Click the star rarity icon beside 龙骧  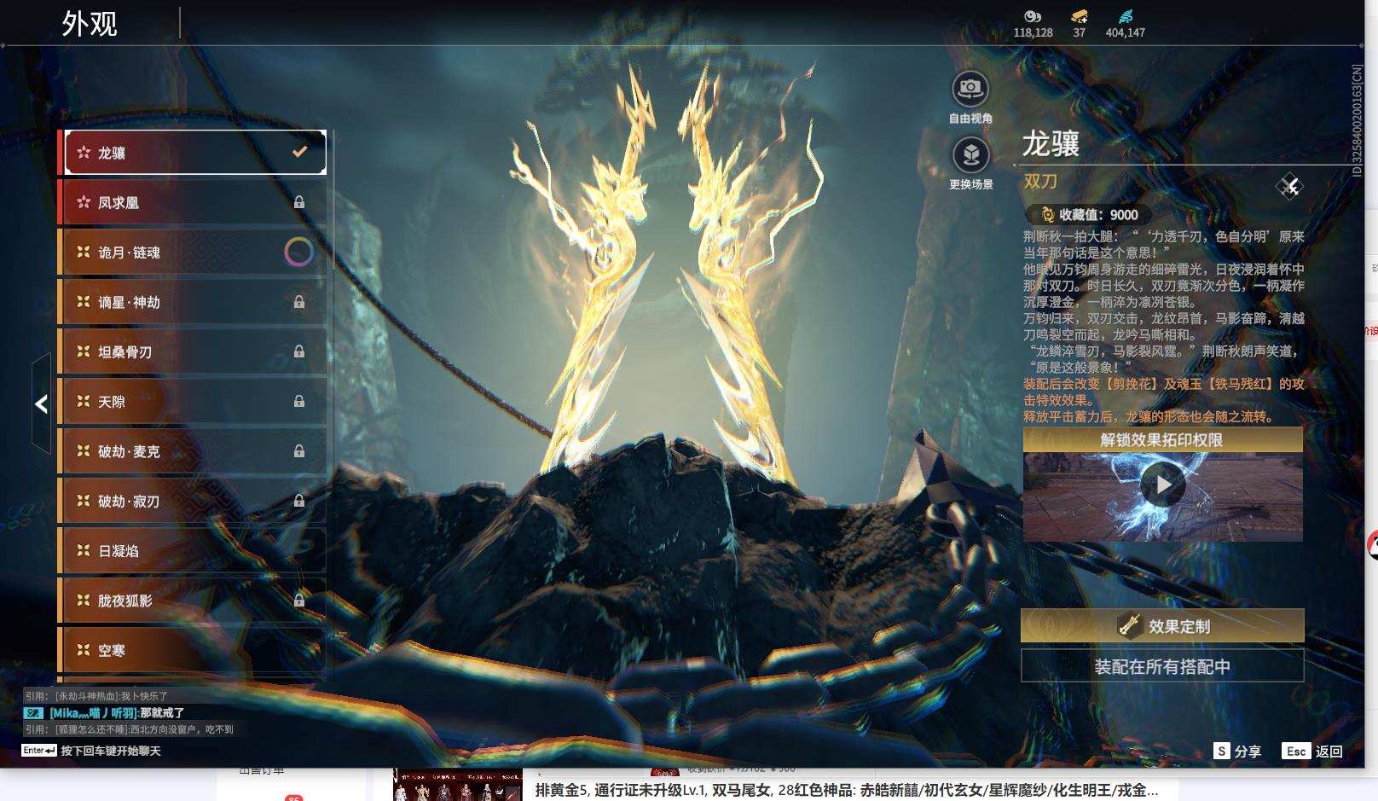coord(84,153)
